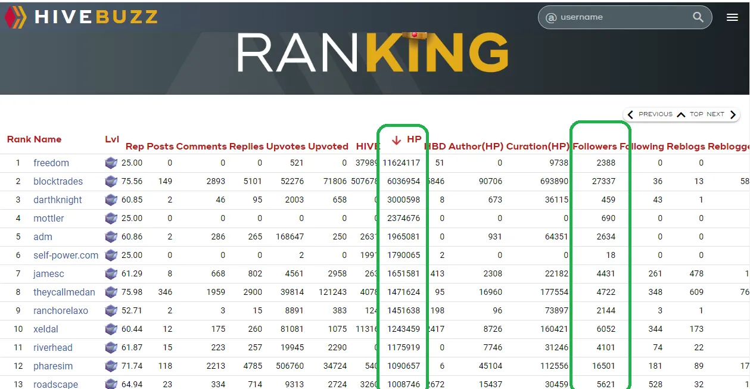750x389 pixels.
Task: Open blocktrades' profile link
Action: point(58,181)
